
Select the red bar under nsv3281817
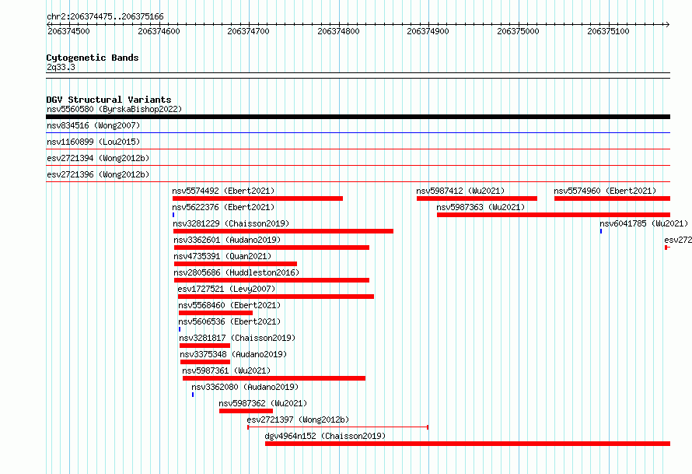pos(204,346)
